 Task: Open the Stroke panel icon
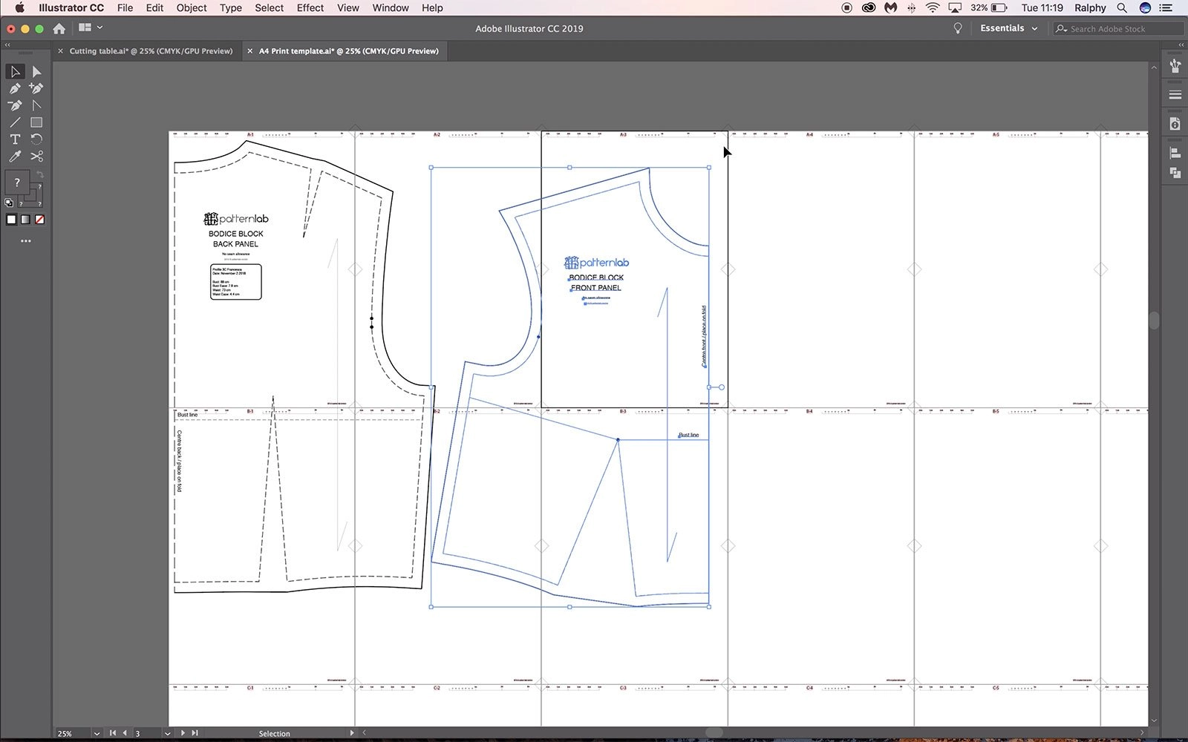(x=1175, y=95)
